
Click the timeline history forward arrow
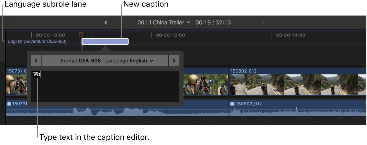click(263, 22)
